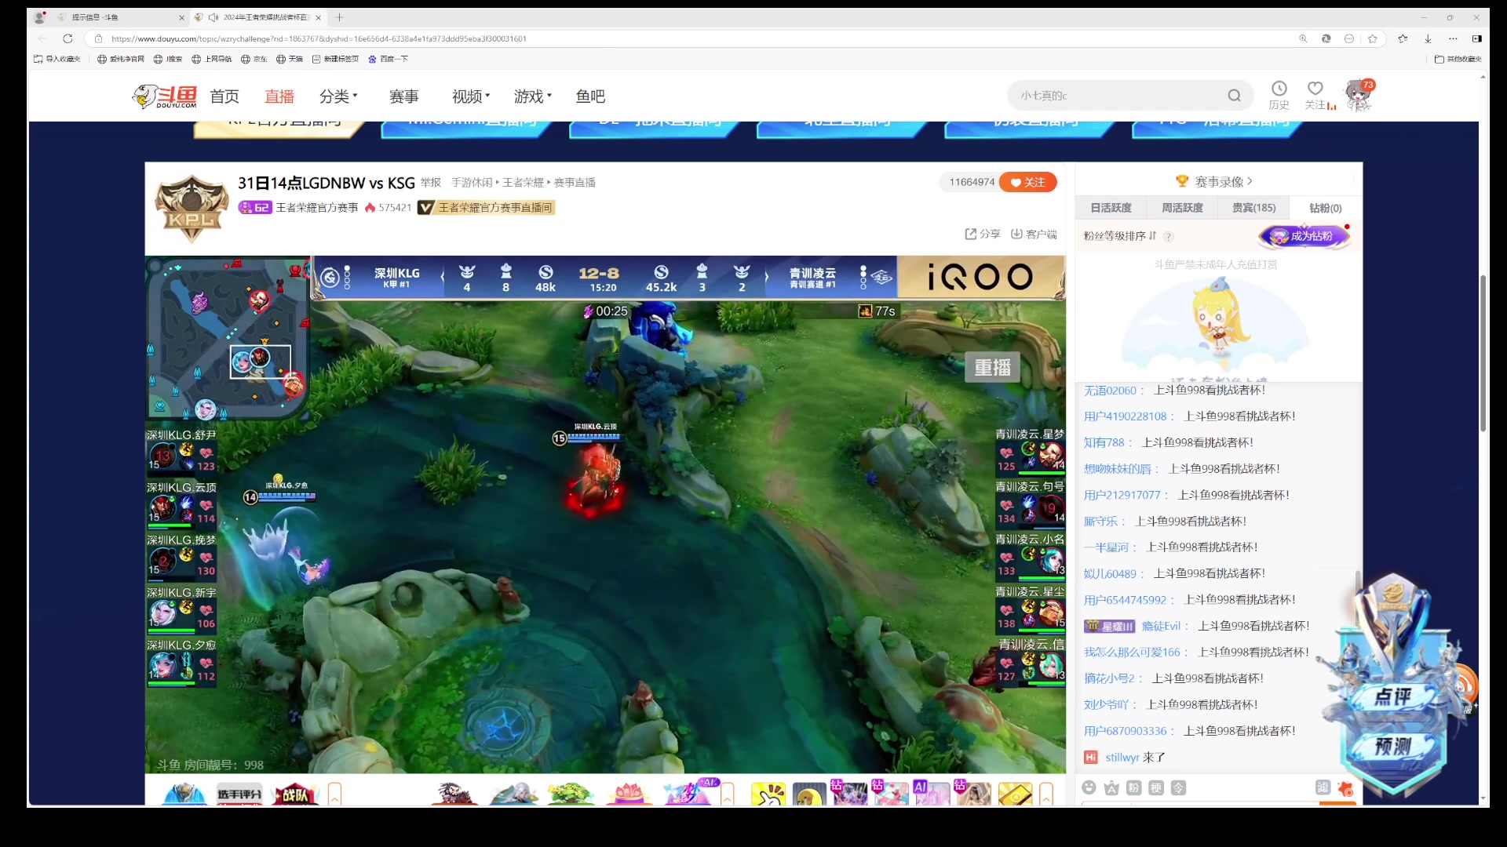This screenshot has height=847, width=1507.
Task: Click the browser profile avatar icon
Action: (x=40, y=17)
